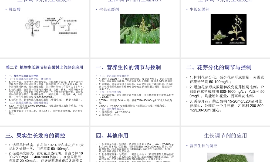Click the growth retardant comparison plant photo
The height and width of the screenshot is (162, 270).
[228, 30]
